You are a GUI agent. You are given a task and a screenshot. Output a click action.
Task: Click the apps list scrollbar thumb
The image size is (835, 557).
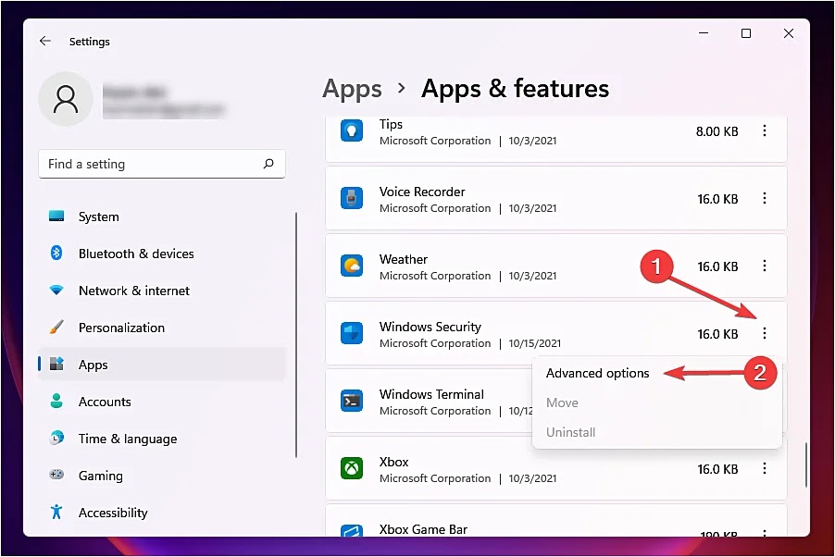pos(806,464)
